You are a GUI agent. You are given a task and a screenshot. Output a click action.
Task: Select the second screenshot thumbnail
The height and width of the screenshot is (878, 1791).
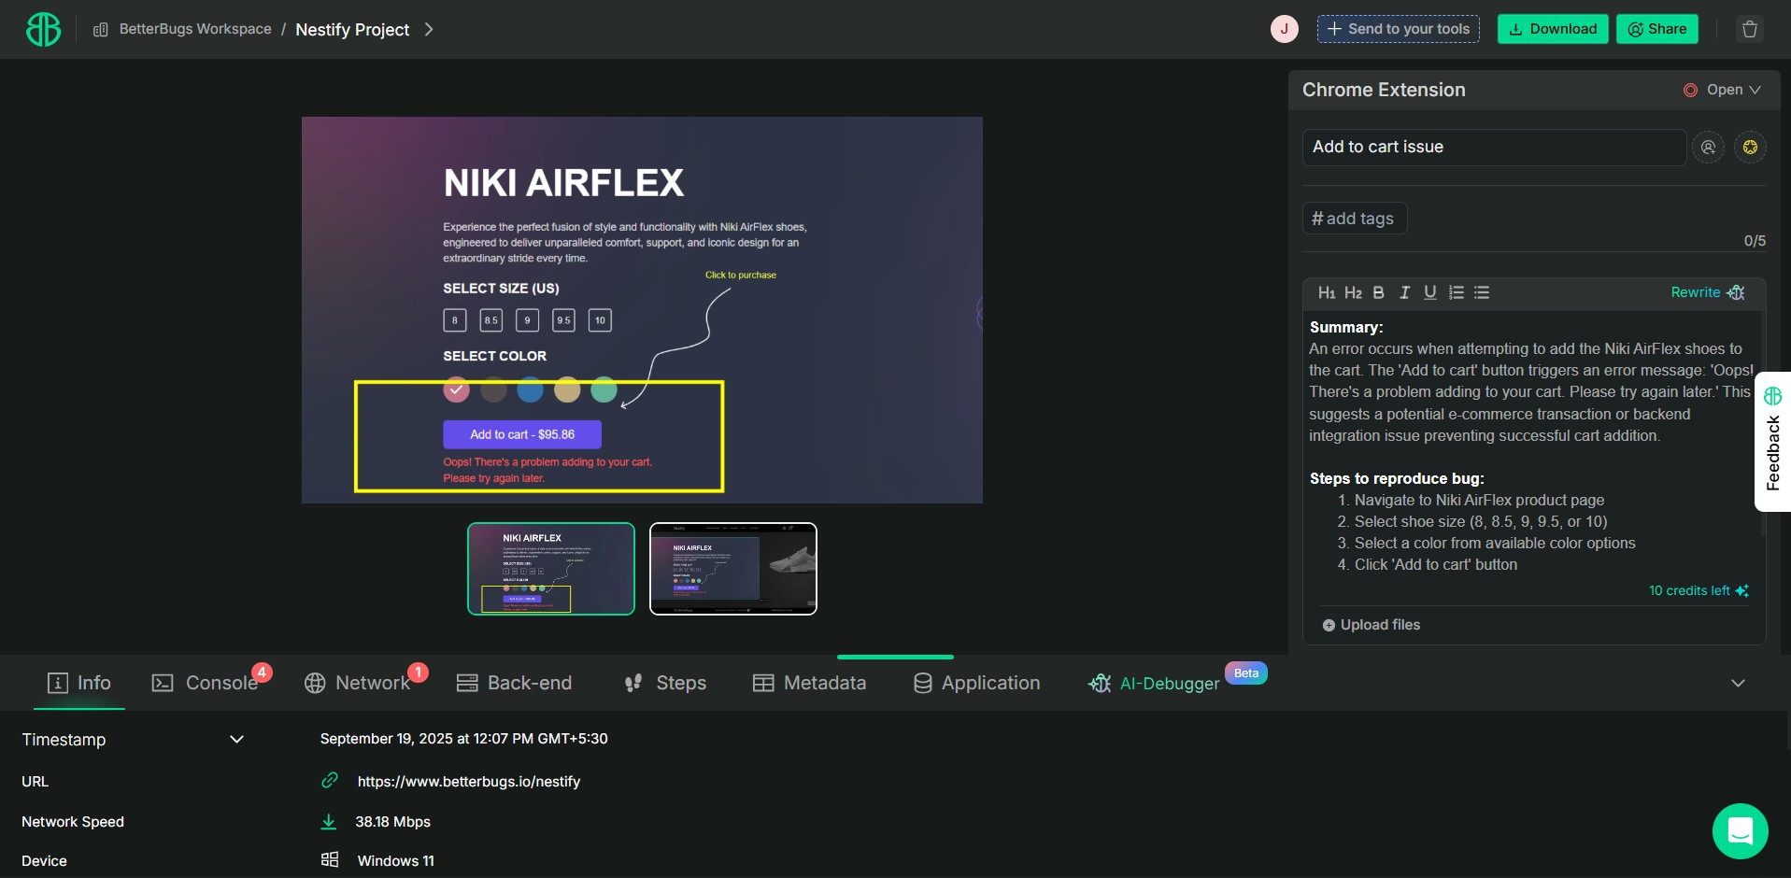[732, 569]
